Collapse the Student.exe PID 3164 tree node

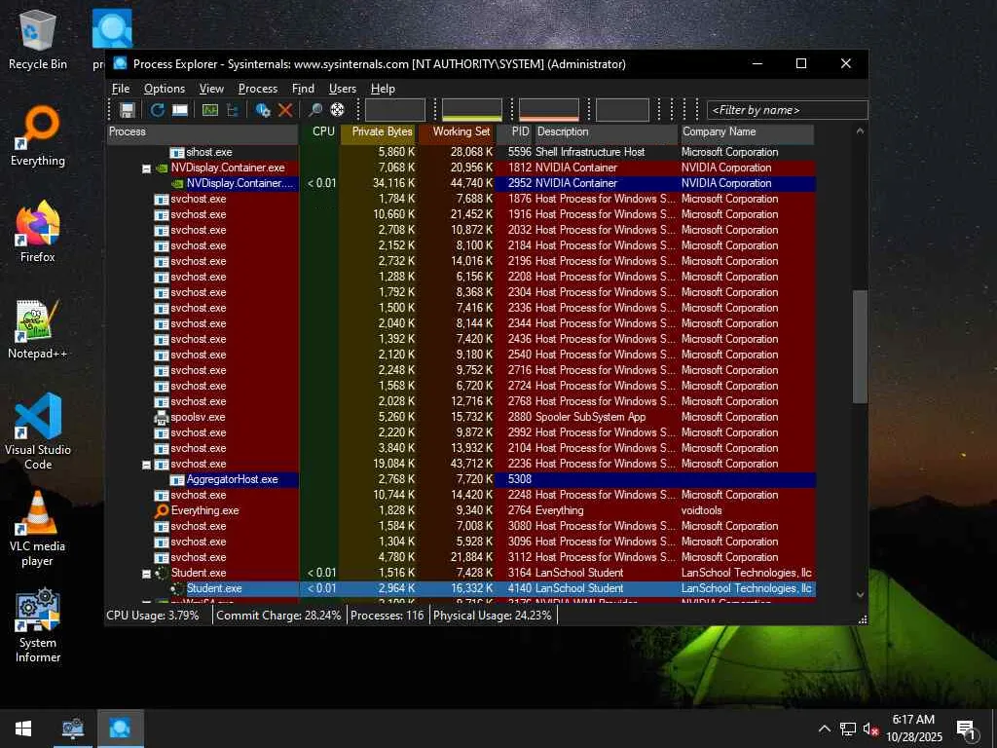click(x=146, y=574)
